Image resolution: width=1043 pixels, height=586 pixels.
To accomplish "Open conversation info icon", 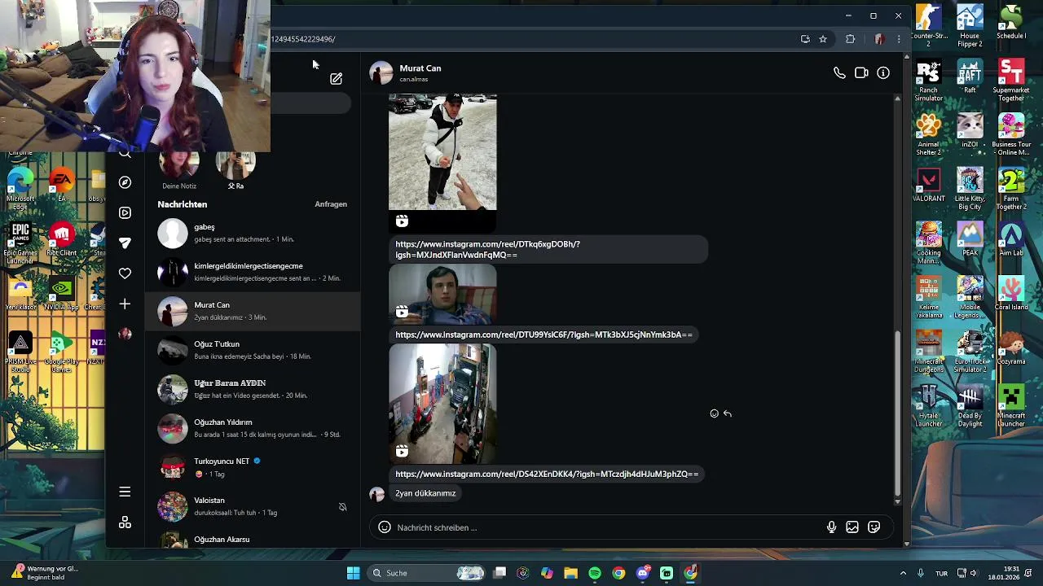I will 883,73.
